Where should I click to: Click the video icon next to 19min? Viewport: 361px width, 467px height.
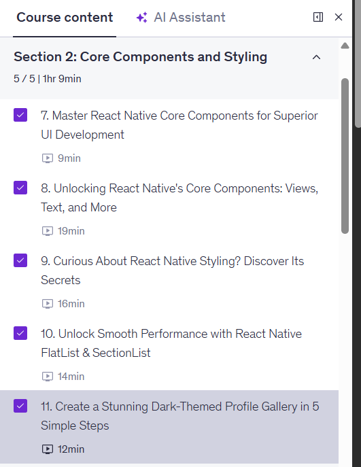48,231
